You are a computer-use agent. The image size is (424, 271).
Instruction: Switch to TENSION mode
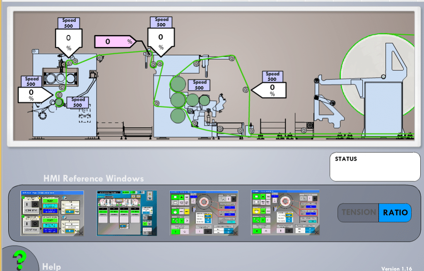click(359, 213)
